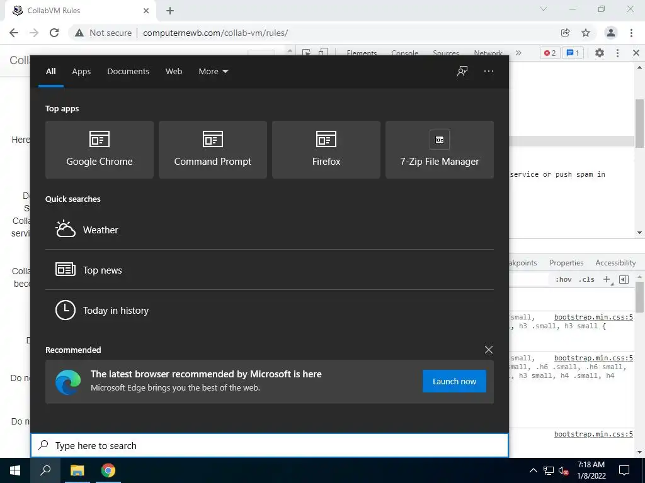
Task: Close the CollabVM Rules tab
Action: pos(146,11)
